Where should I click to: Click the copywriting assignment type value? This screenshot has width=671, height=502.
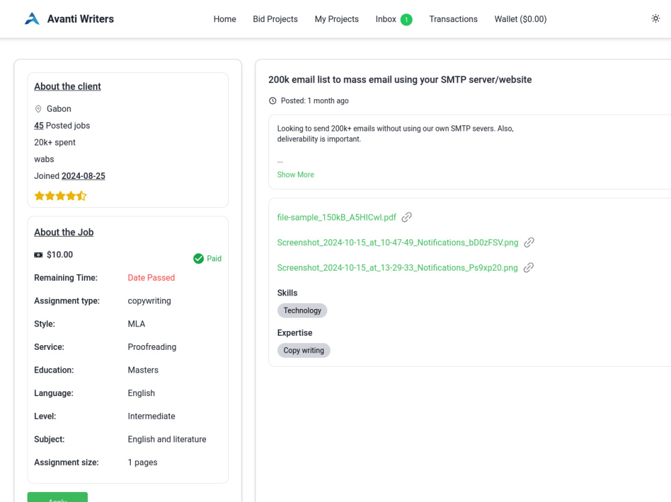click(149, 301)
